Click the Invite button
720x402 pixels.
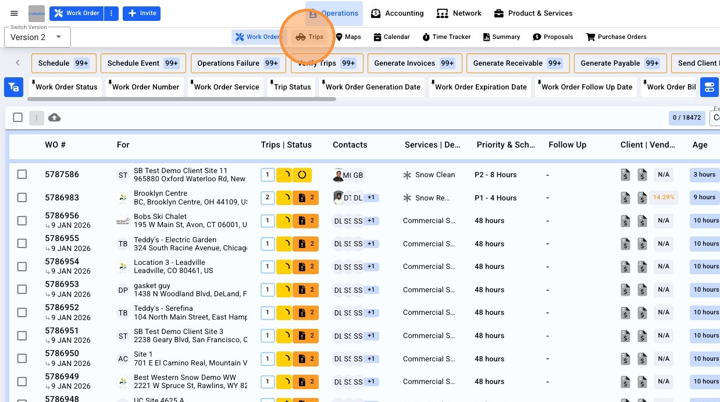pos(141,13)
